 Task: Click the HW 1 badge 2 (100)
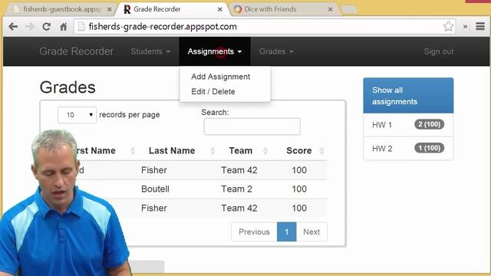pyautogui.click(x=430, y=124)
